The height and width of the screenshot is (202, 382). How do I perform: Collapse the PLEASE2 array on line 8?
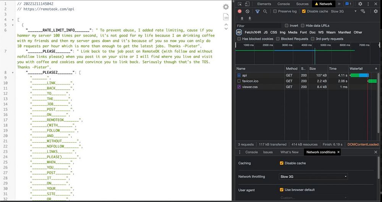click(13, 73)
